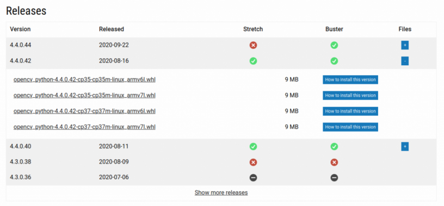Screen dimensions: 444x206
Task: Expand files for version 4.4.0.44
Action: click(x=405, y=45)
